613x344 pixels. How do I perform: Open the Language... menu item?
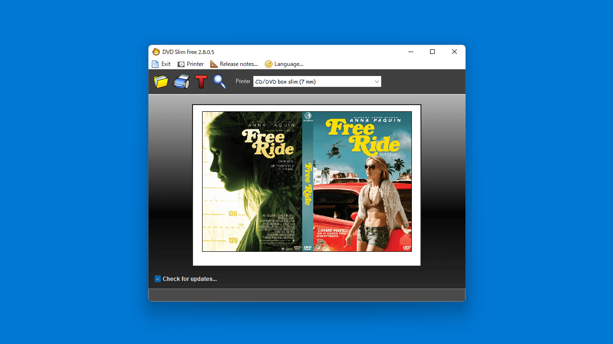pos(284,64)
